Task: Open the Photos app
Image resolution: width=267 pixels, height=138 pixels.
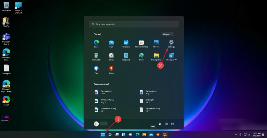Action: coord(156,44)
